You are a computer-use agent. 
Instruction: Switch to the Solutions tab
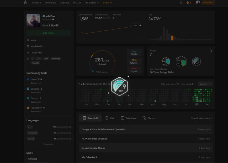(128, 118)
